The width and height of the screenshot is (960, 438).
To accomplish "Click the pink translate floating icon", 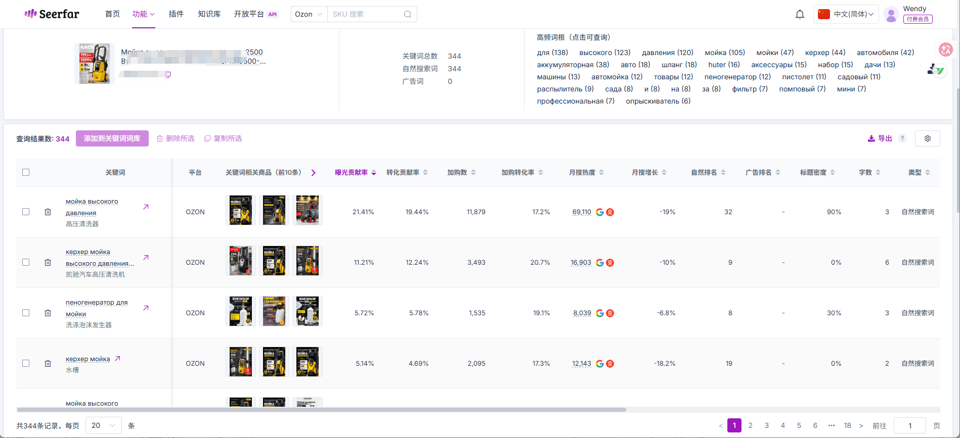I will pyautogui.click(x=945, y=49).
